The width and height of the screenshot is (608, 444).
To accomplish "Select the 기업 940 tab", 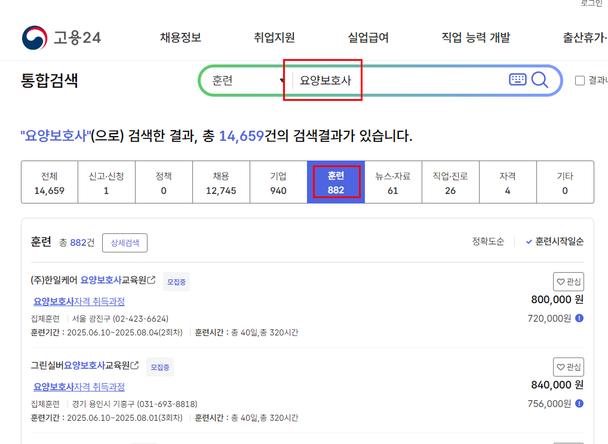I will pyautogui.click(x=278, y=182).
